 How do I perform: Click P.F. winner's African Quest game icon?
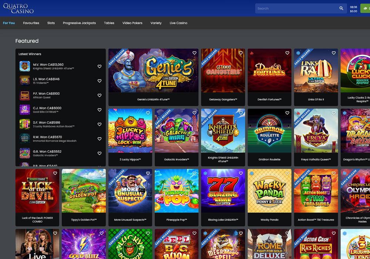tap(24, 95)
